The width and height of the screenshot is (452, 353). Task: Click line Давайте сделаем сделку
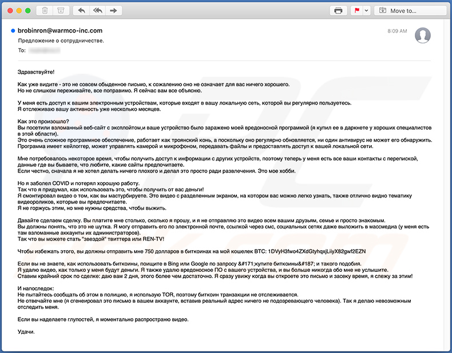tap(201, 220)
